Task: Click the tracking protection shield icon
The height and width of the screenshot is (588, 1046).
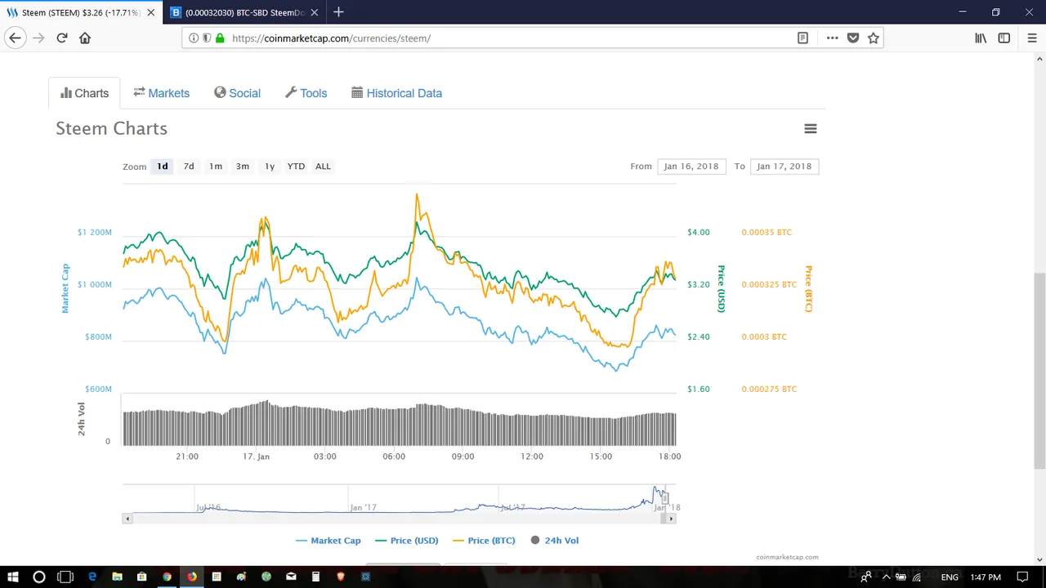Action: click(207, 38)
